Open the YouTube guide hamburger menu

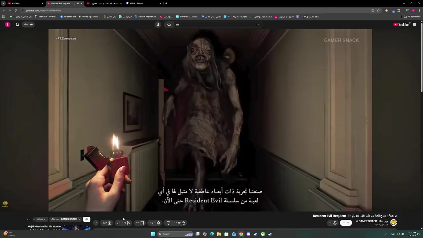click(x=414, y=24)
